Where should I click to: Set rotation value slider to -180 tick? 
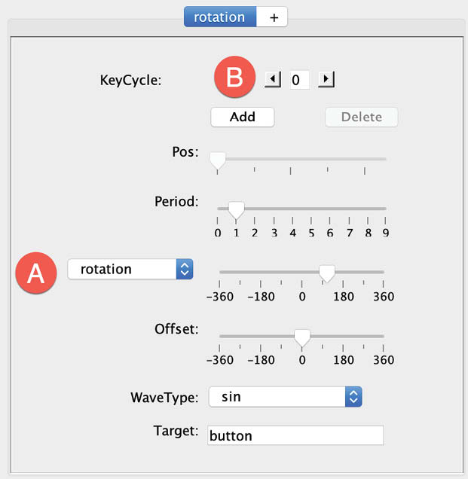261,272
